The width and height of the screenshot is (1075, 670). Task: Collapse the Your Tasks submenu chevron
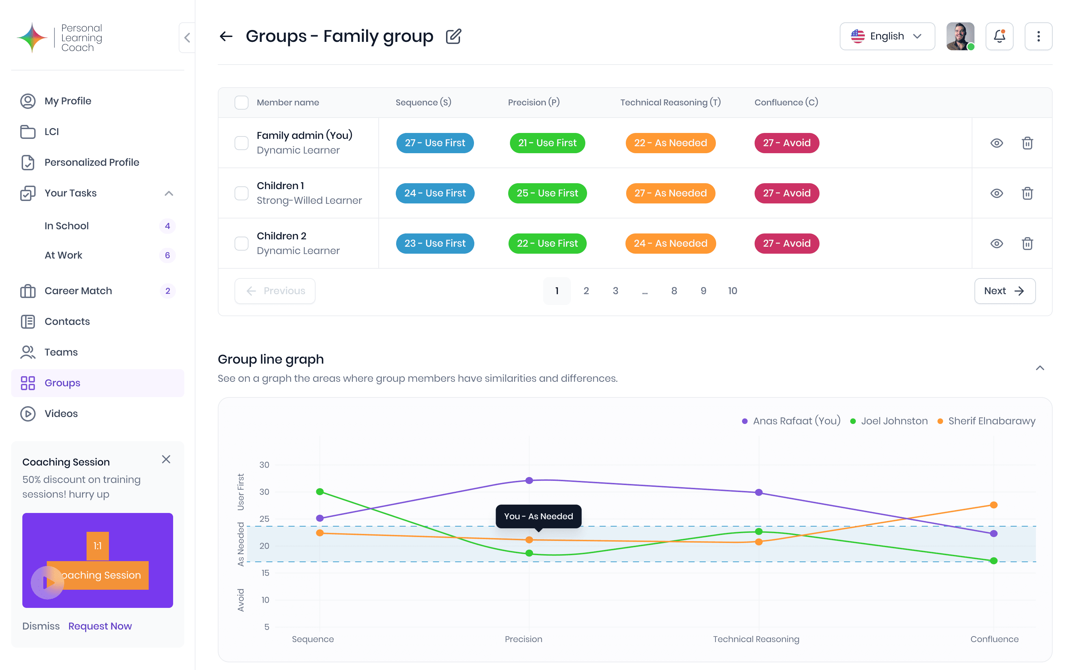(169, 193)
